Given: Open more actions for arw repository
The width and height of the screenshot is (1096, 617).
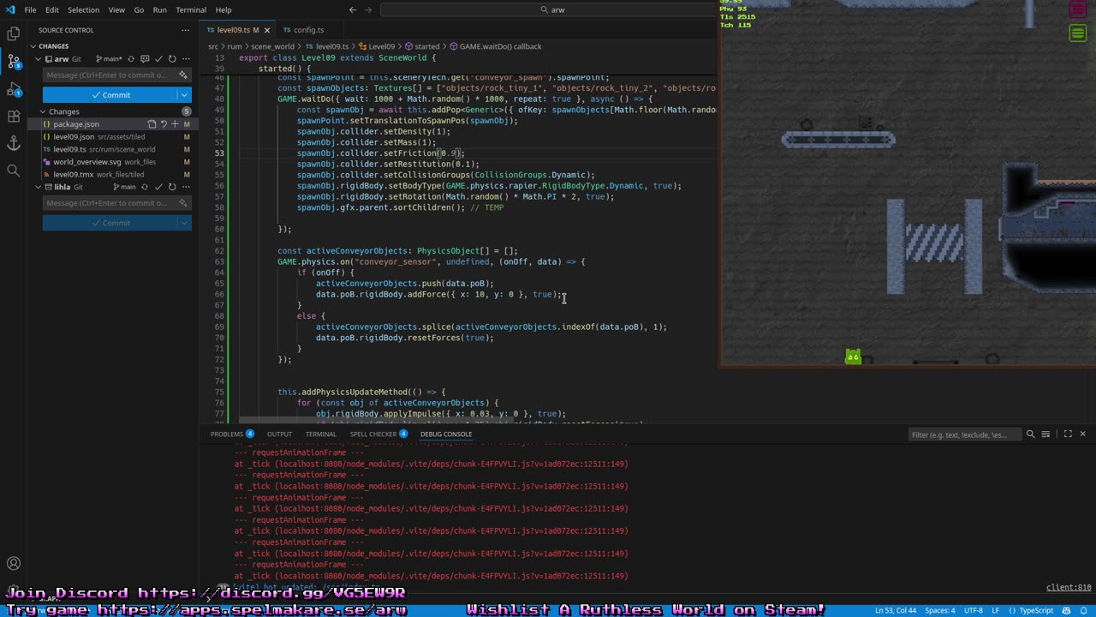Looking at the screenshot, I should (x=186, y=59).
